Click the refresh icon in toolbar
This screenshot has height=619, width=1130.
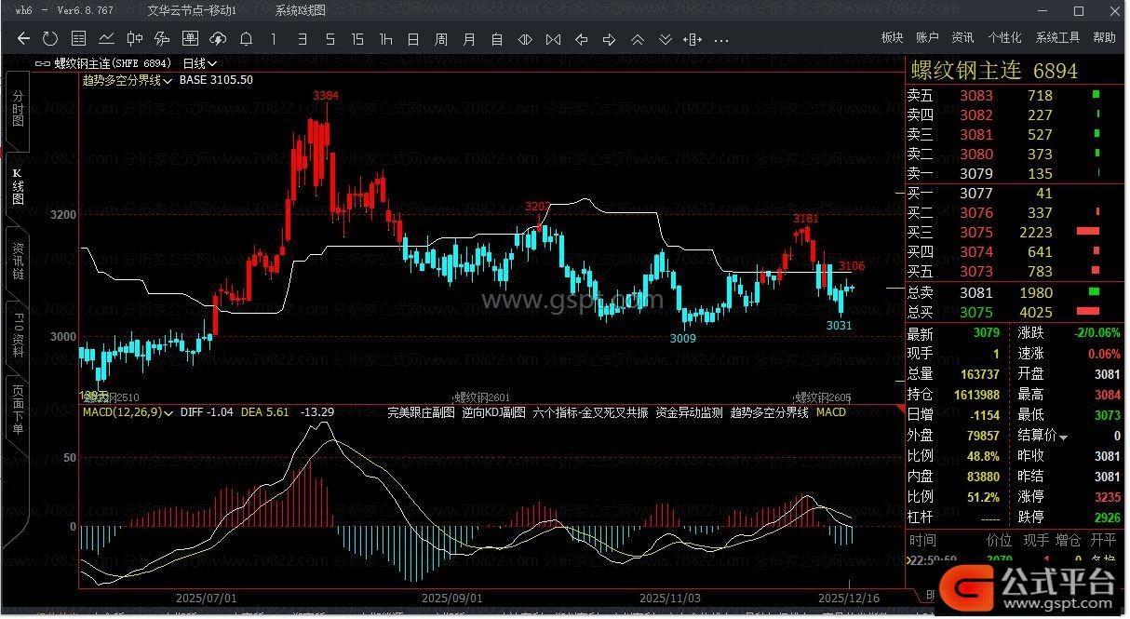coord(50,39)
